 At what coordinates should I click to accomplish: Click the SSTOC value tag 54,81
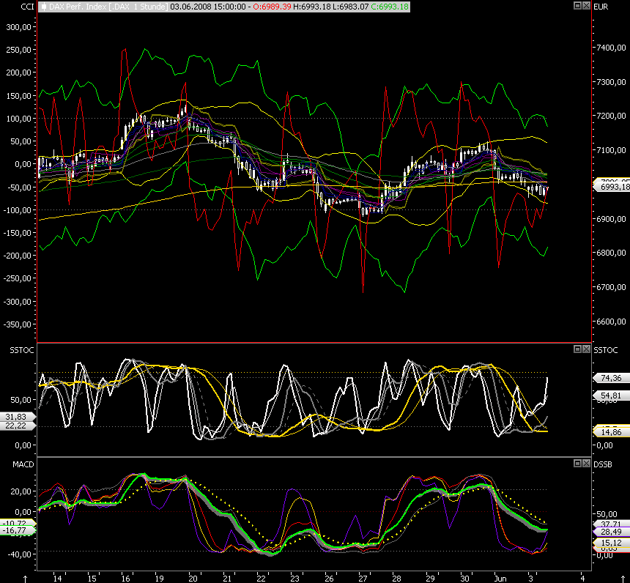(612, 396)
